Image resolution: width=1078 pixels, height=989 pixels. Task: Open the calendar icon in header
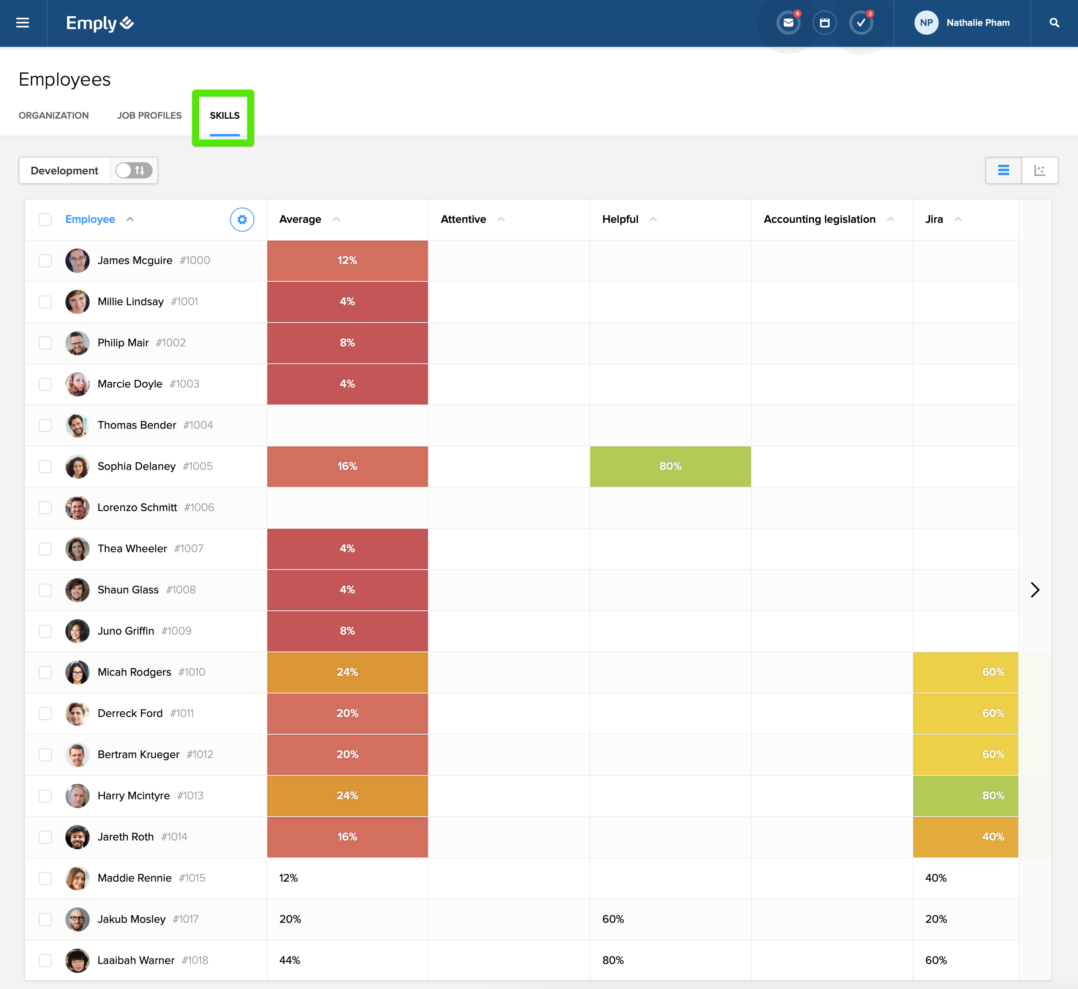(824, 23)
